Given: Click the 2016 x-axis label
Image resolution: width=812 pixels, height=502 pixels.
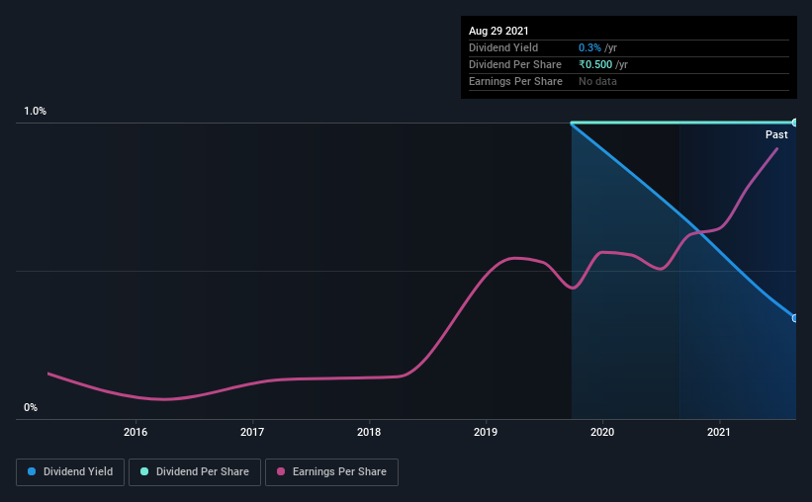Looking at the screenshot, I should [x=135, y=432].
